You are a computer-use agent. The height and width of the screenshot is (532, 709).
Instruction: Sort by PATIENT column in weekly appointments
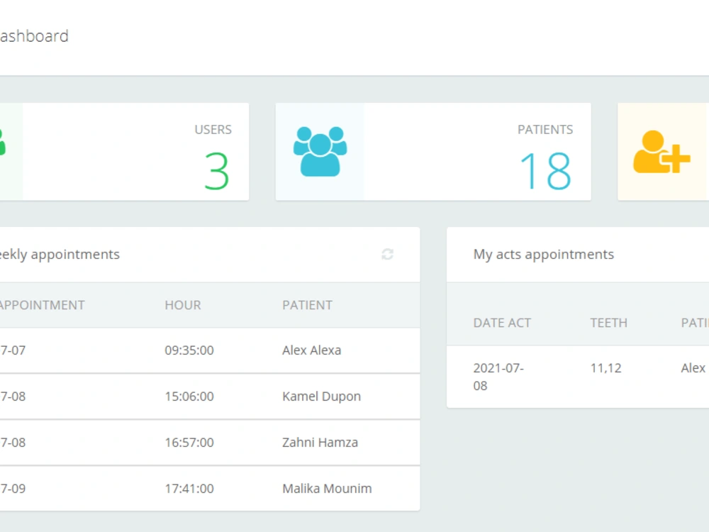coord(308,305)
